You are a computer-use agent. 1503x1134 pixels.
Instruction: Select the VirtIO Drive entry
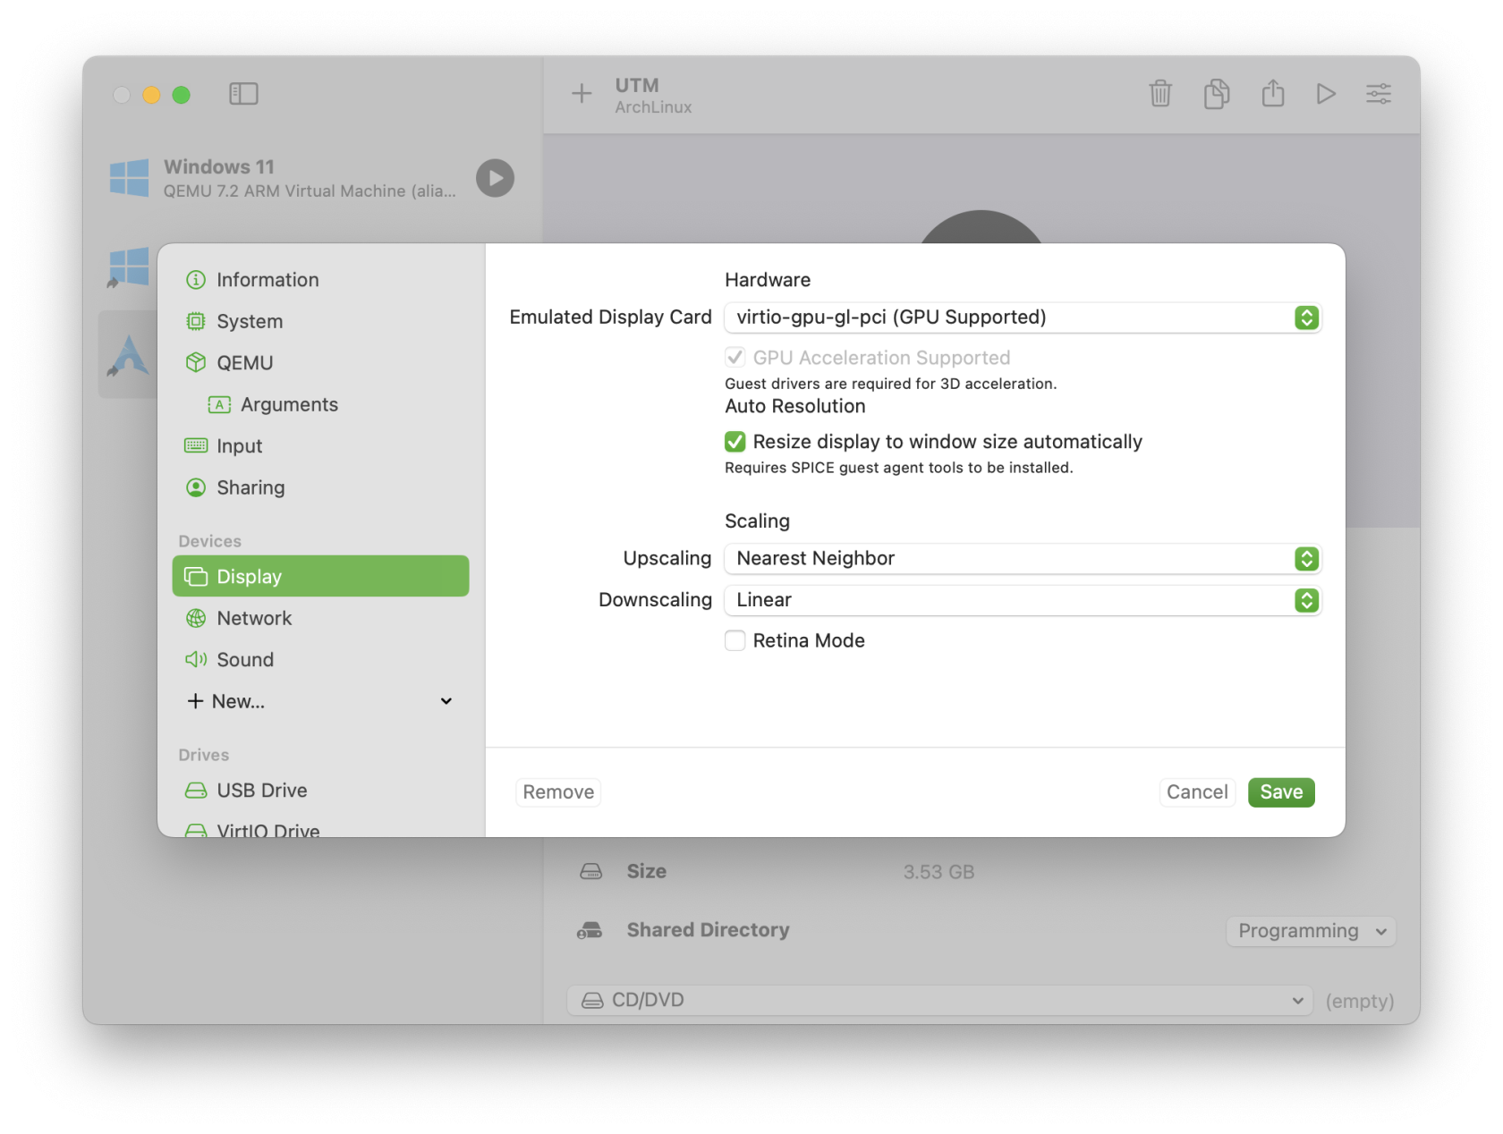pyautogui.click(x=320, y=828)
